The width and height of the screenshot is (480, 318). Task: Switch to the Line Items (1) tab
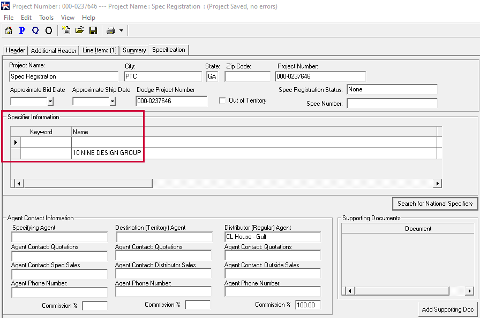pos(99,50)
